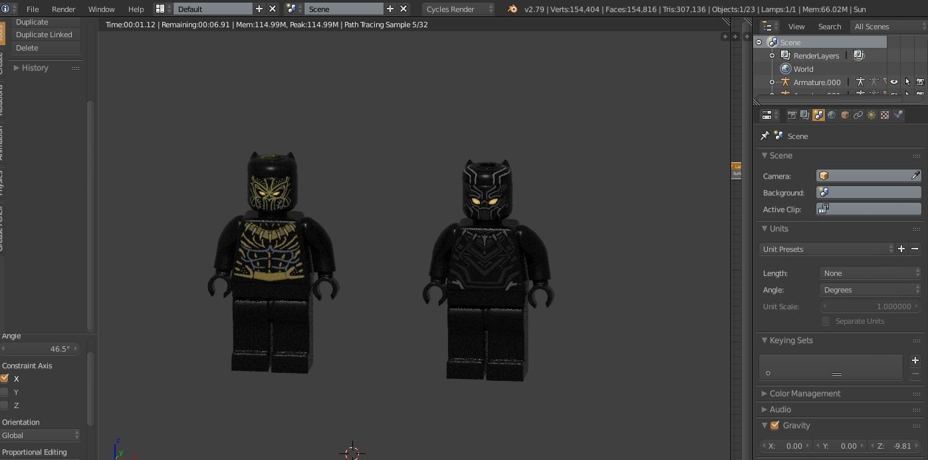Open Render Layers properties tab

point(805,115)
